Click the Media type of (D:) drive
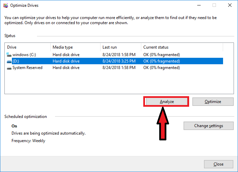The height and width of the screenshot is (172, 238). pyautogui.click(x=66, y=61)
